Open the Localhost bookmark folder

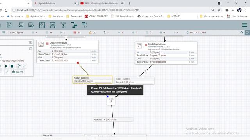tap(56, 16)
